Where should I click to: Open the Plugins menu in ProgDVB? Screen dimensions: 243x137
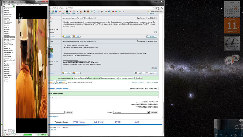point(41,5)
